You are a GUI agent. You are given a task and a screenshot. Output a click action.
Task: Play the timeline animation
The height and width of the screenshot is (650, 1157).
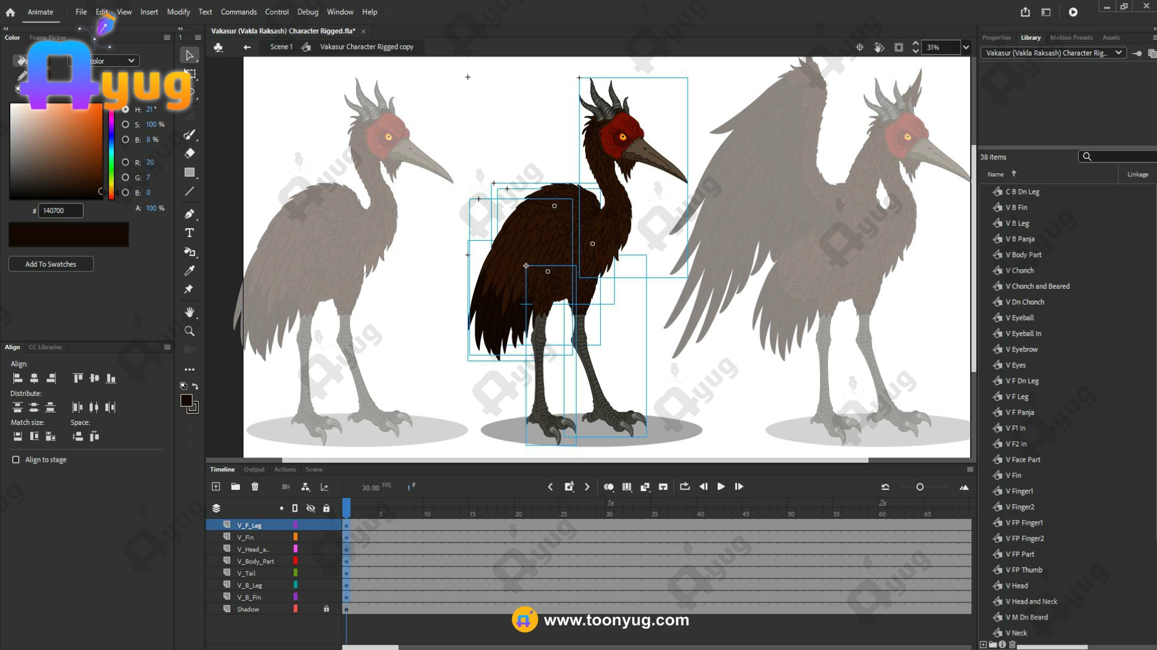[721, 486]
